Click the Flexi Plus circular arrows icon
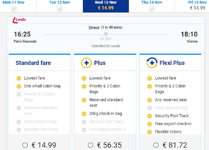This screenshot has height=150, width=209. 152,63
